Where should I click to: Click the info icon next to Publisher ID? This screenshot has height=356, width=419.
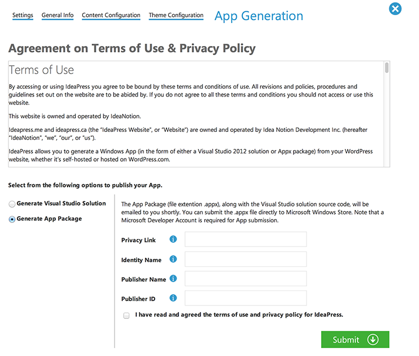[x=173, y=298]
